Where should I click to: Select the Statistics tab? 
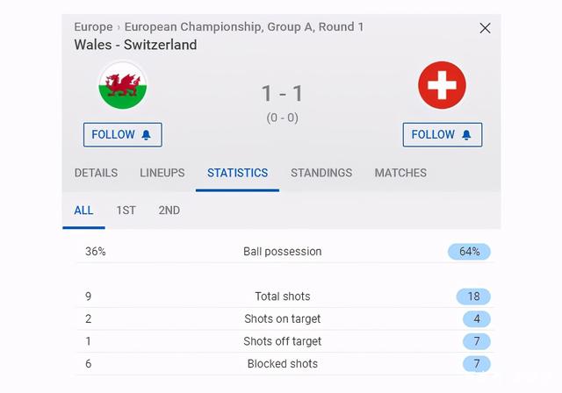[237, 173]
